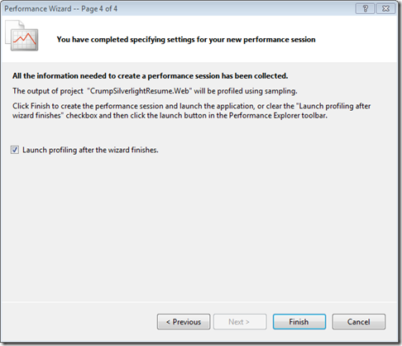Go back with the Previous button
The height and width of the screenshot is (346, 402).
tap(184, 322)
